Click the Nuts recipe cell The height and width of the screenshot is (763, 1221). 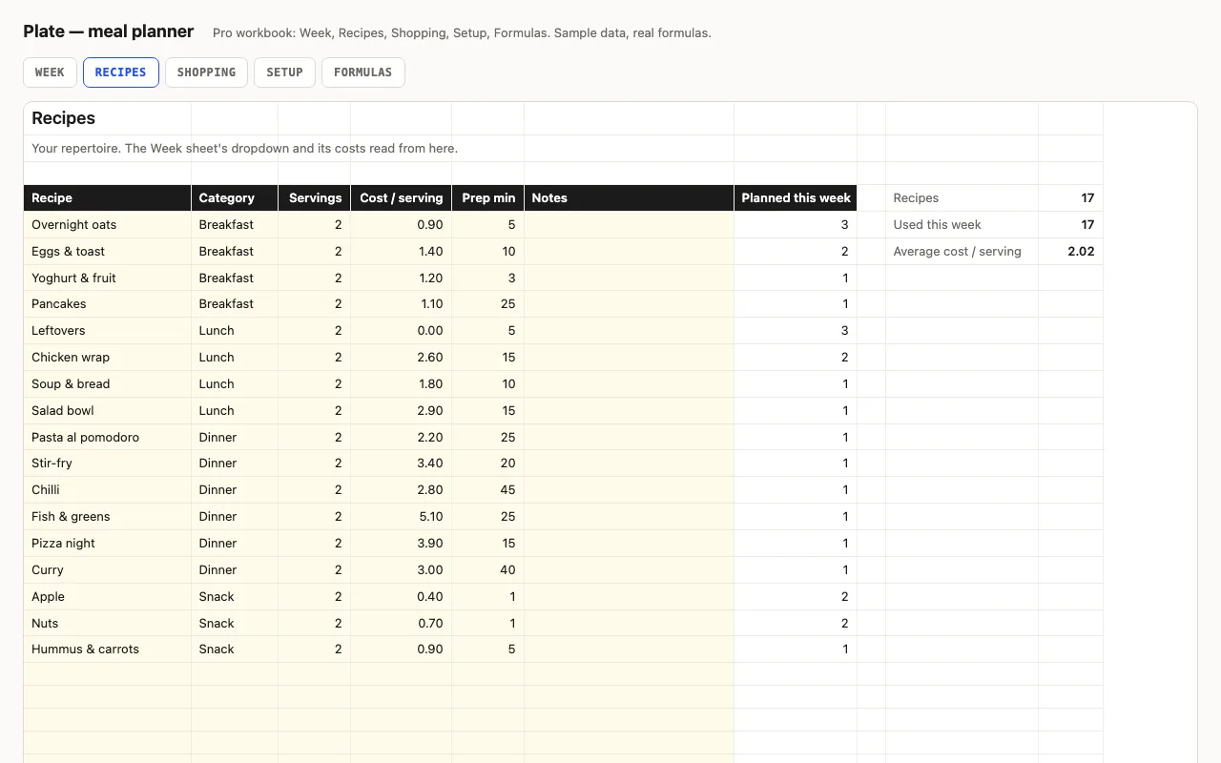coord(108,624)
